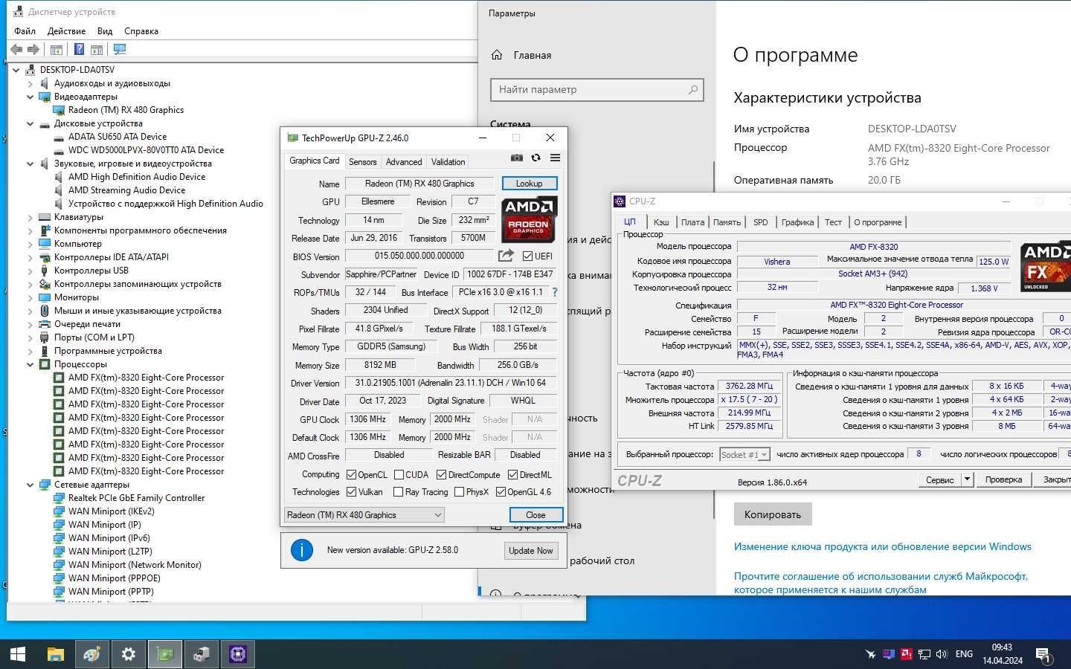Open Windows Start button
This screenshot has height=669, width=1071.
[18, 654]
